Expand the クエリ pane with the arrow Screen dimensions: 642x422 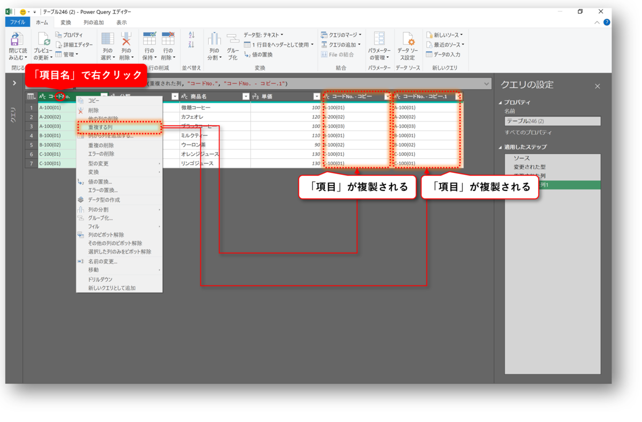[x=14, y=83]
